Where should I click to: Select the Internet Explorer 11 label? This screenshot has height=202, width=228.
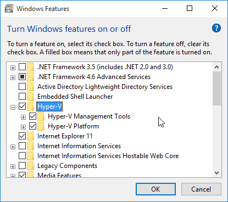(65, 136)
